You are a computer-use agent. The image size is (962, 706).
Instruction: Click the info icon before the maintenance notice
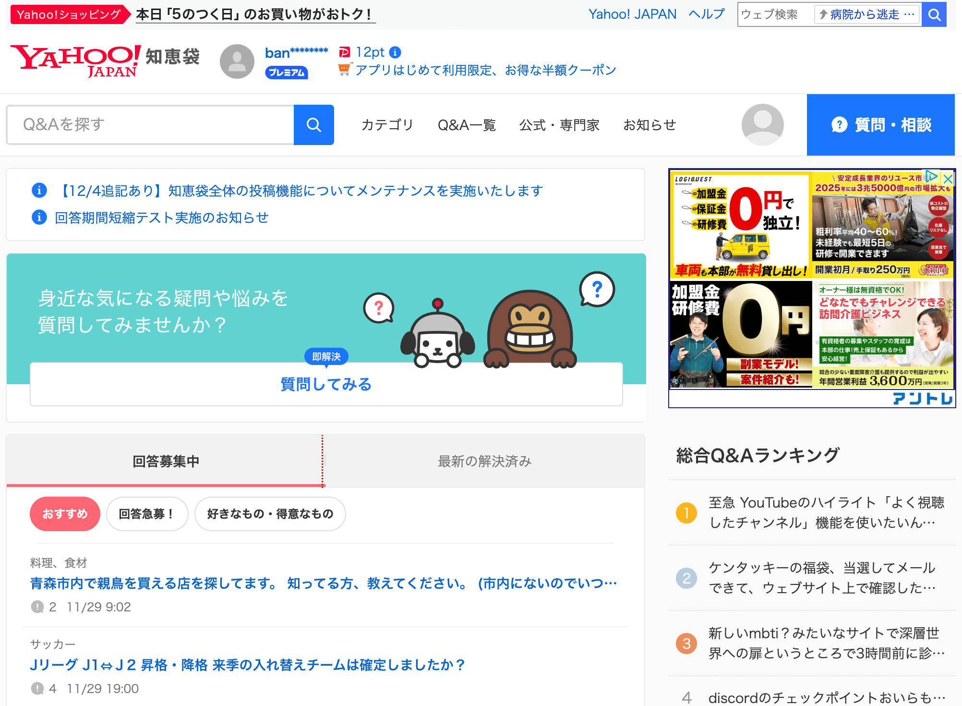click(x=39, y=190)
